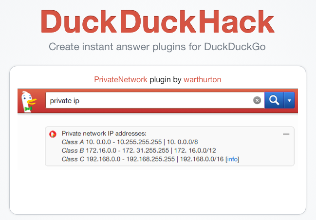Viewport: 316px width, 220px height.
Task: Click the DuckDuckGo duck mascot logo
Action: [29, 102]
